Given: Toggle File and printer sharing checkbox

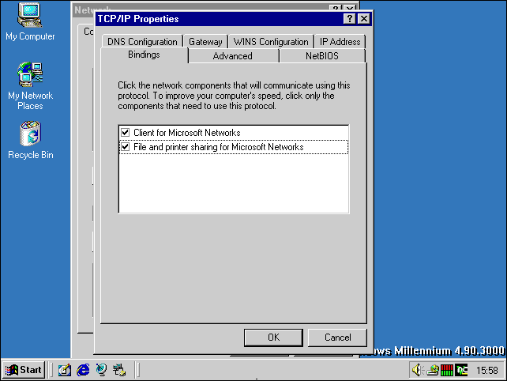Looking at the screenshot, I should click(125, 147).
